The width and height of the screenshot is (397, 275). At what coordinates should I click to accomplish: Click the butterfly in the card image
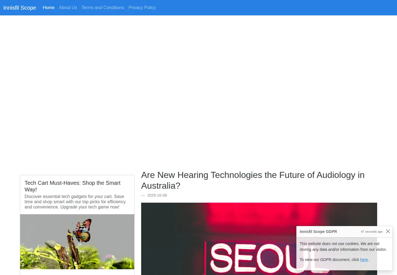tap(82, 230)
